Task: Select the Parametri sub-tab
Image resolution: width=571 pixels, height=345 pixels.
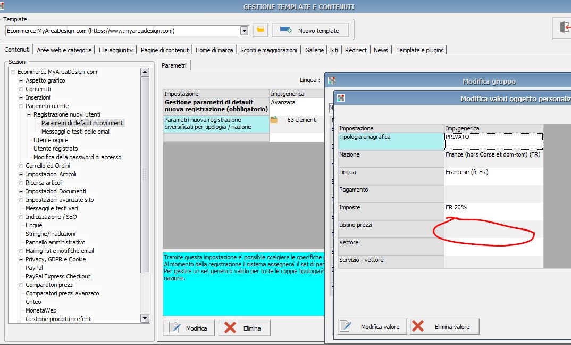Action: tap(174, 65)
